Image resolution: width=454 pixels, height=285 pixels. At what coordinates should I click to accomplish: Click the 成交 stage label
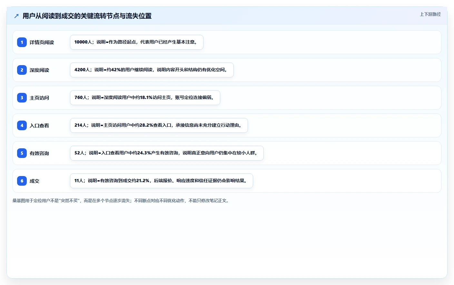click(x=35, y=181)
